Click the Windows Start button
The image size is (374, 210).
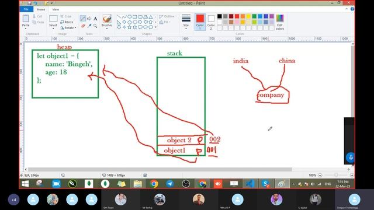[25, 184]
